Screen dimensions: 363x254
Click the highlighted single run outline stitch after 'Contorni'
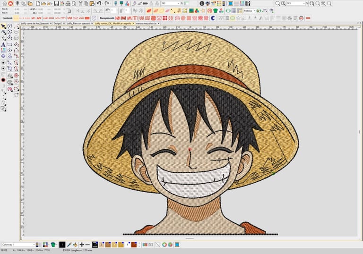click(x=16, y=18)
